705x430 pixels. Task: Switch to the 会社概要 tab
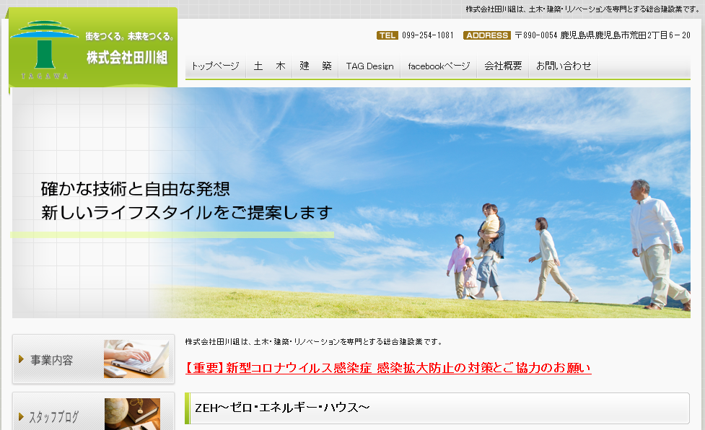pyautogui.click(x=504, y=65)
